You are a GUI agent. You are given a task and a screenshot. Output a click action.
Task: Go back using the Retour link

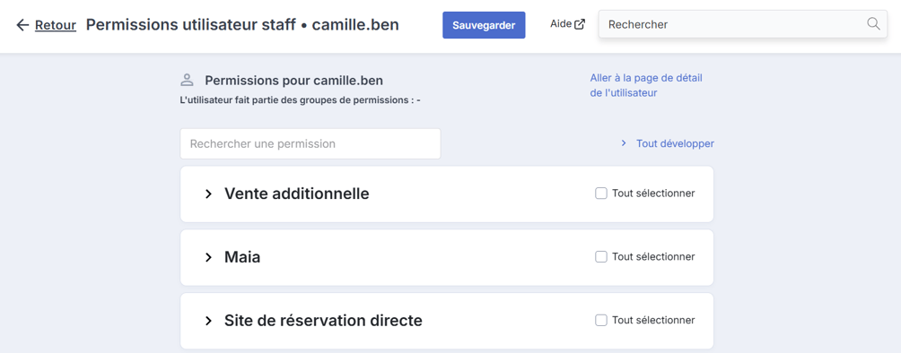[x=56, y=25]
